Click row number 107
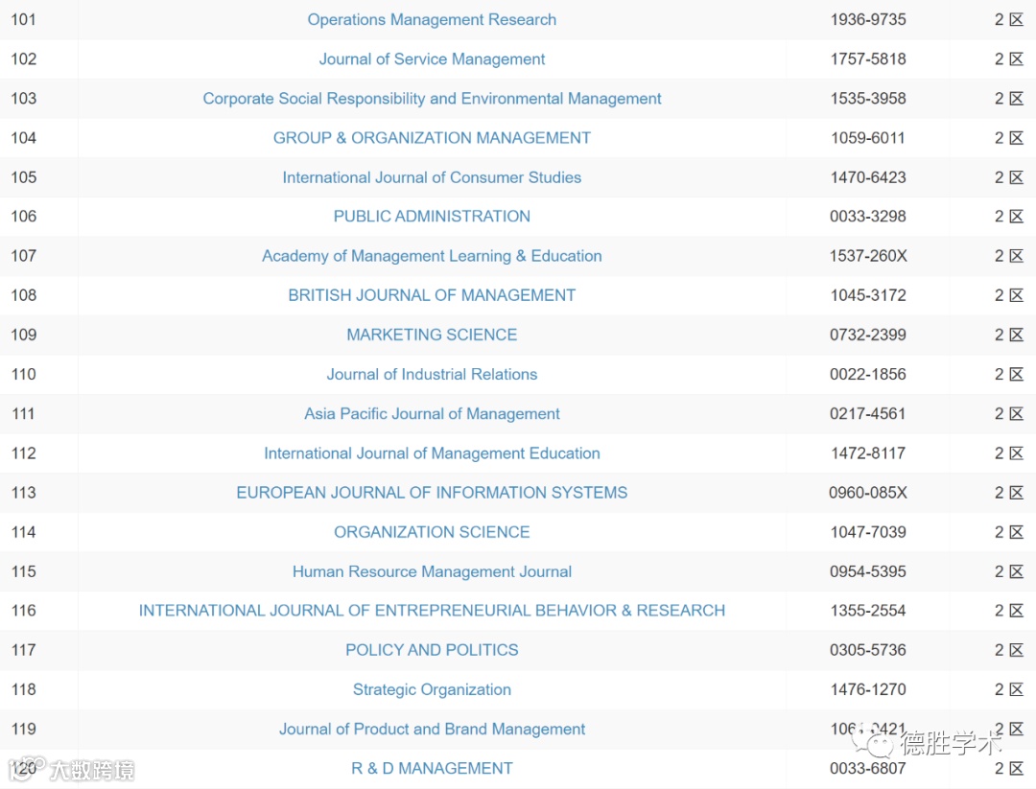The height and width of the screenshot is (789, 1036). [23, 256]
